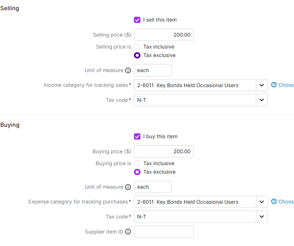This screenshot has height=246, width=294.
Task: Click the Selling price ($) input field
Action: [x=164, y=35]
